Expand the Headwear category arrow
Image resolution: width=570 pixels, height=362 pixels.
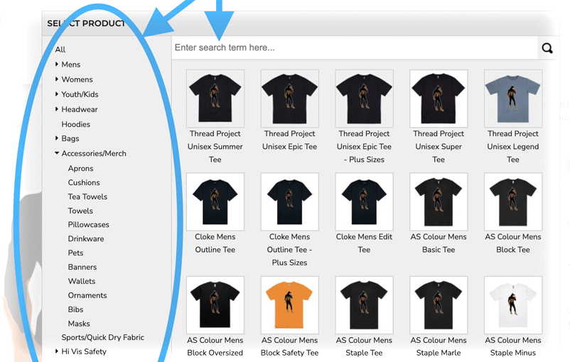click(57, 109)
